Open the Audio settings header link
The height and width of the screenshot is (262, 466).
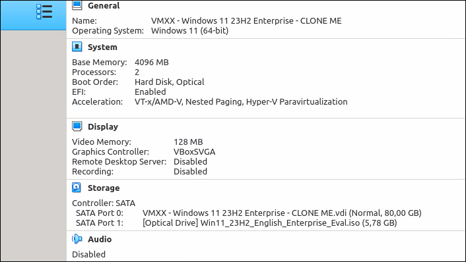click(x=100, y=239)
